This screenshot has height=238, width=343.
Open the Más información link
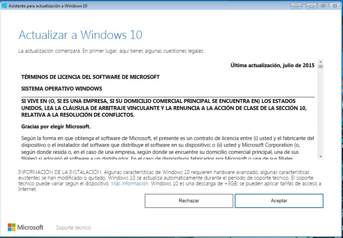point(130,183)
